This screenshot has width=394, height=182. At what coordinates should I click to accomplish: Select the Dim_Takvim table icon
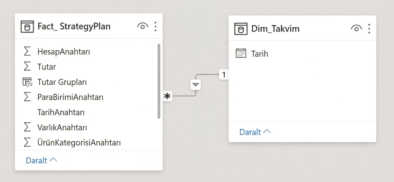241,29
